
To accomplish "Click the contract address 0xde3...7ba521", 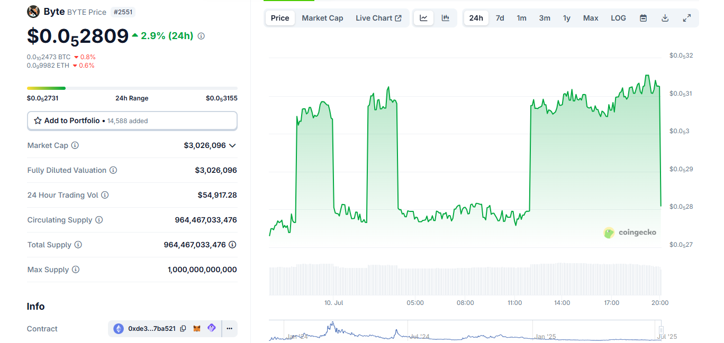I will point(152,328).
